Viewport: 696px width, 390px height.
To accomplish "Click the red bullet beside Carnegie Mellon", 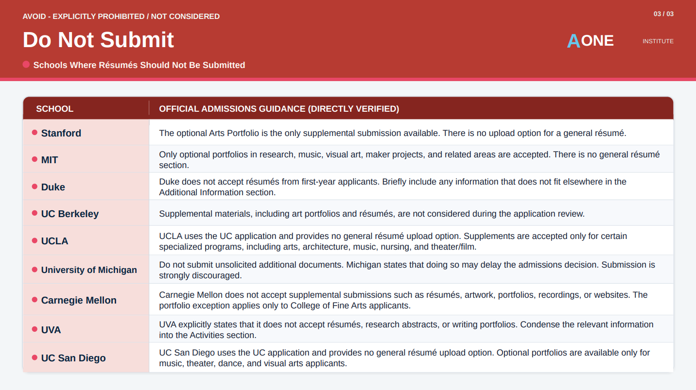I will point(35,300).
